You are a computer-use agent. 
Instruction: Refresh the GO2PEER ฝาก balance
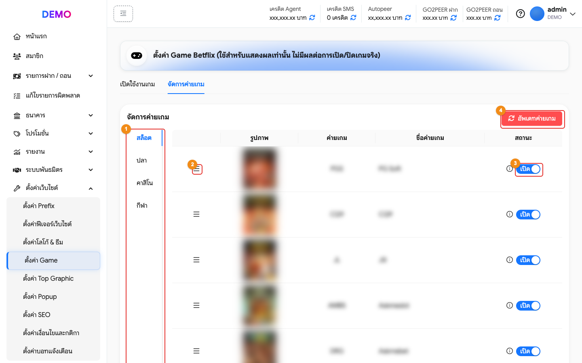pos(453,18)
